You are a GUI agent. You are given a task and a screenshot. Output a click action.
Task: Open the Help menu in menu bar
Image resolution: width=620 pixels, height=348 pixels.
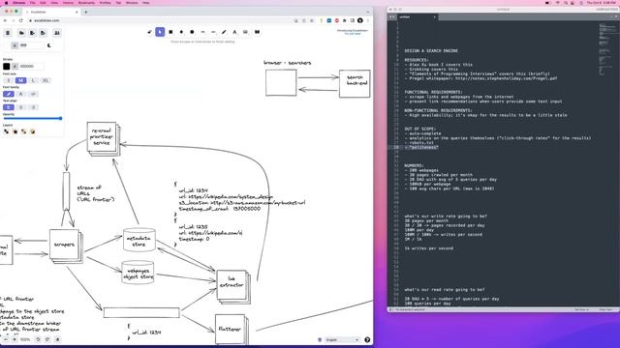click(x=146, y=2)
